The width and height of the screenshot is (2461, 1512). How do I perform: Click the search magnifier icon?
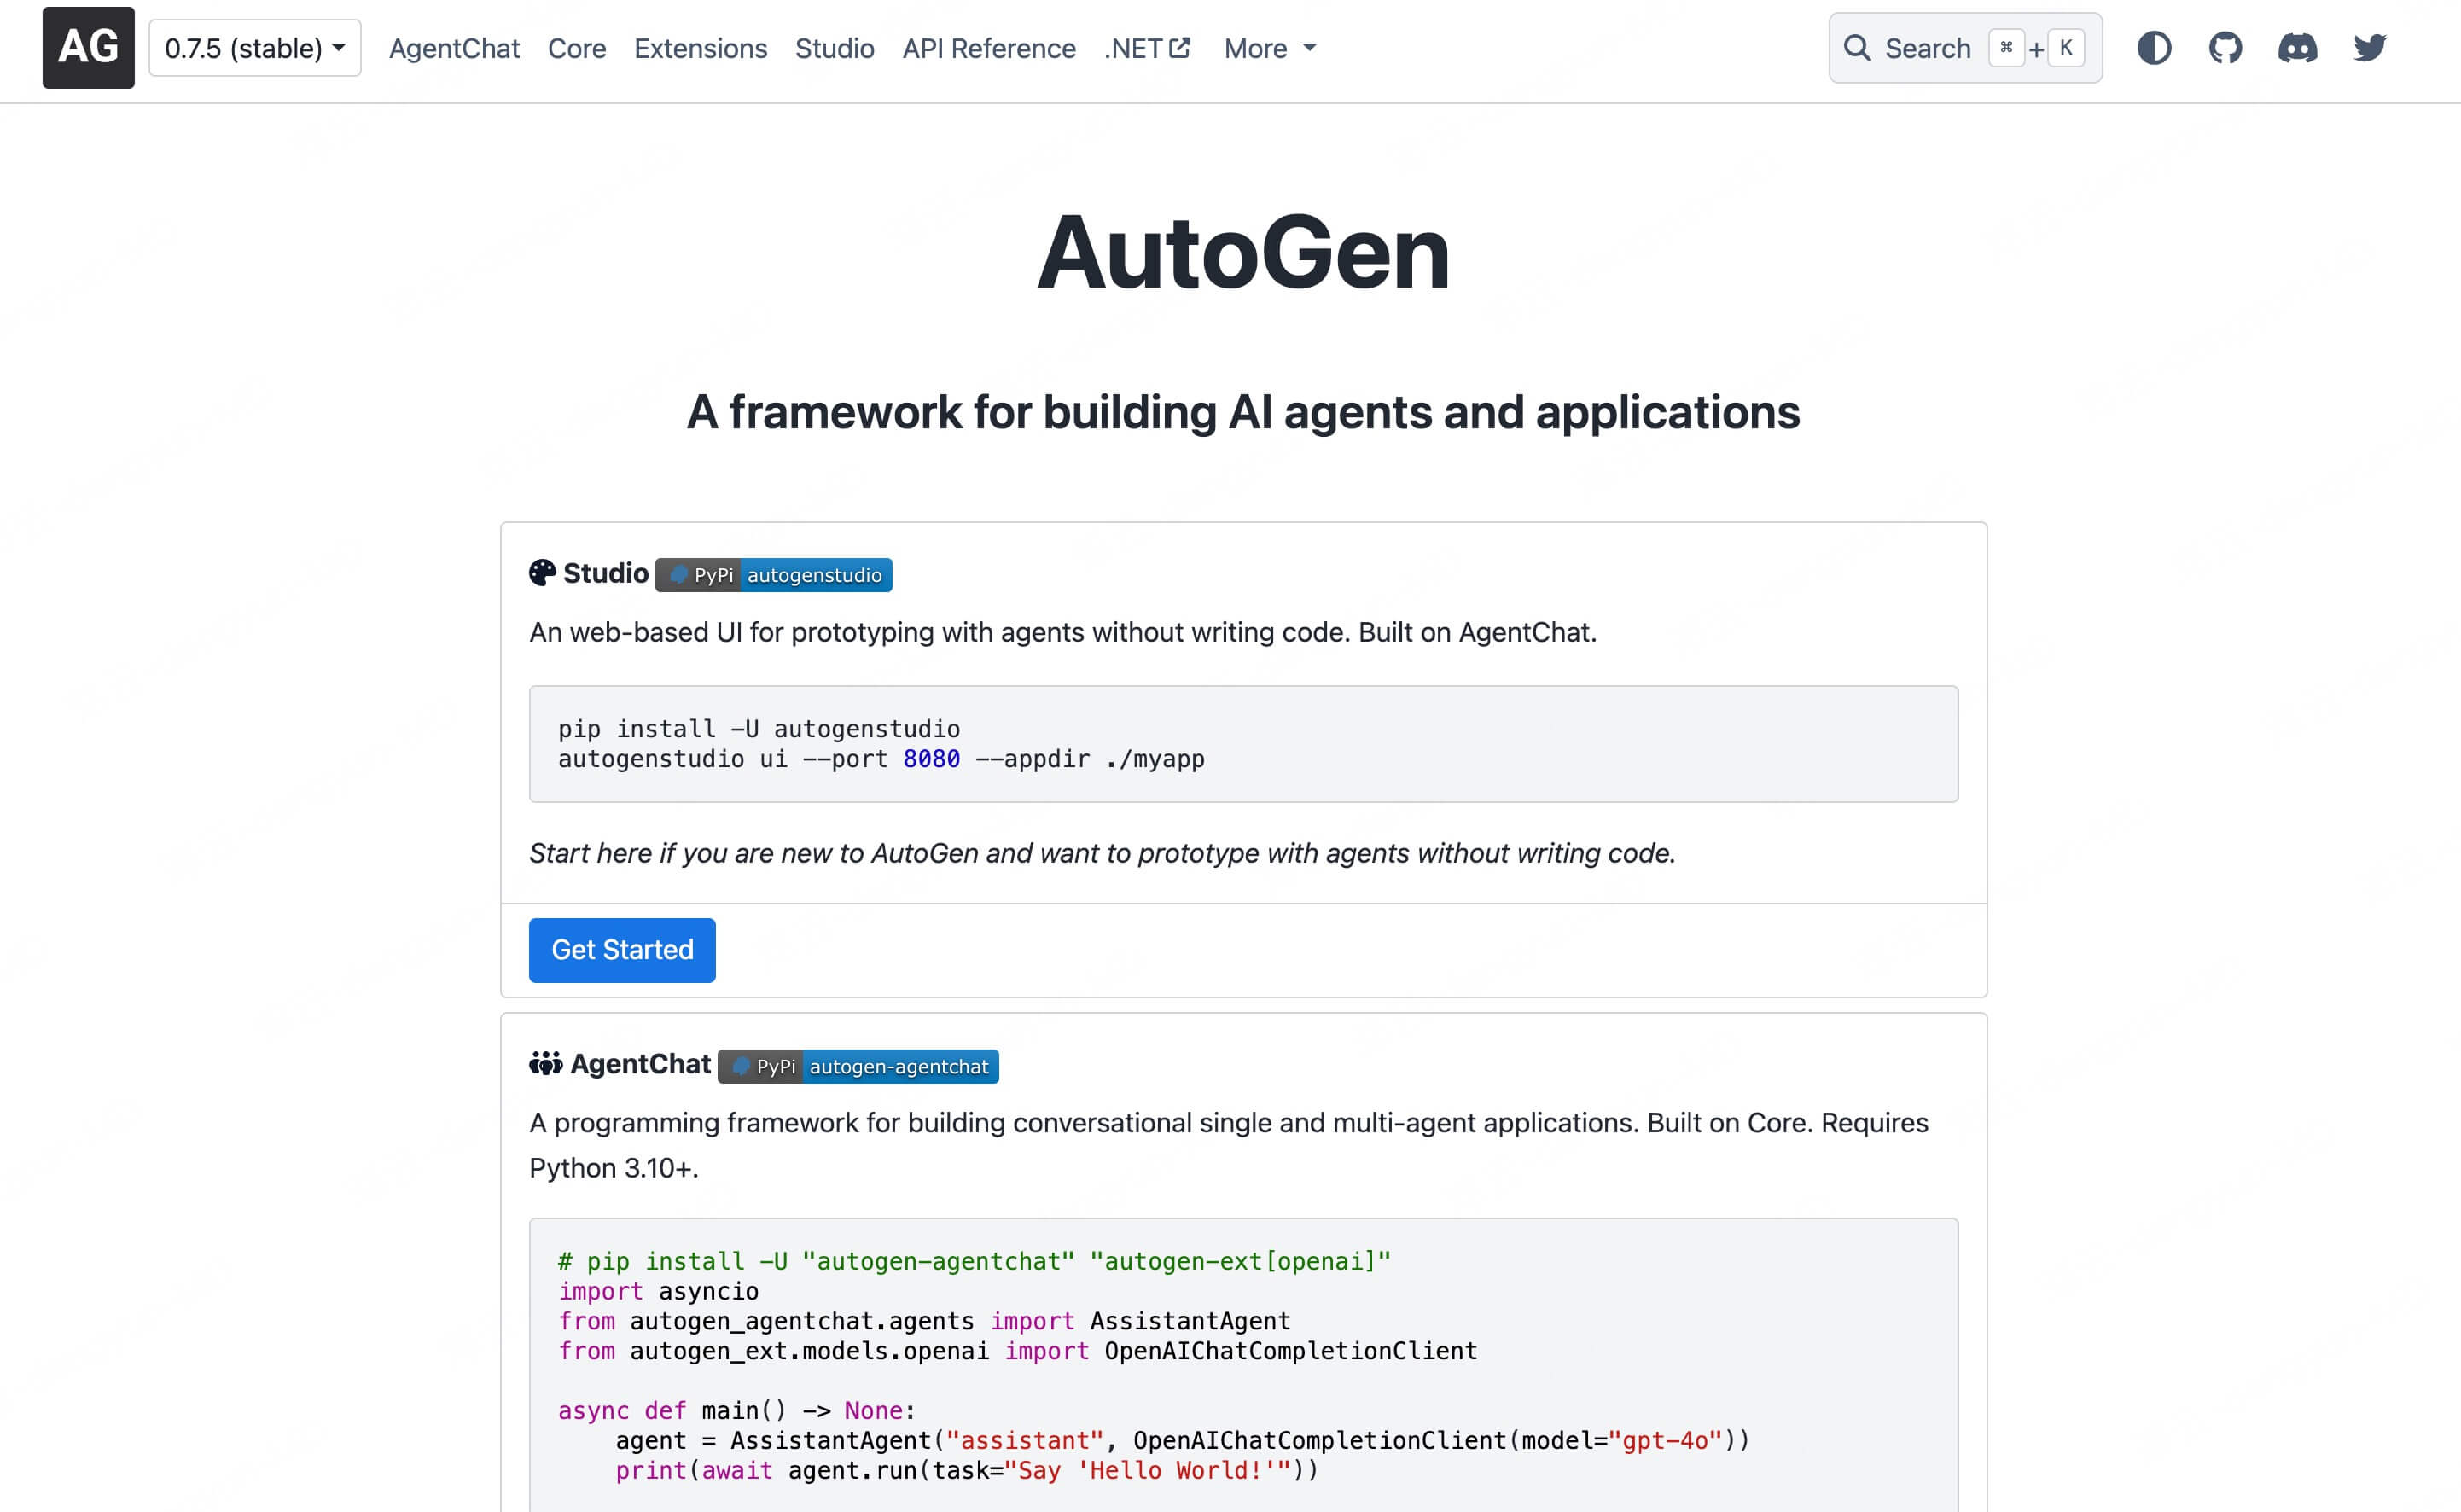[1857, 48]
